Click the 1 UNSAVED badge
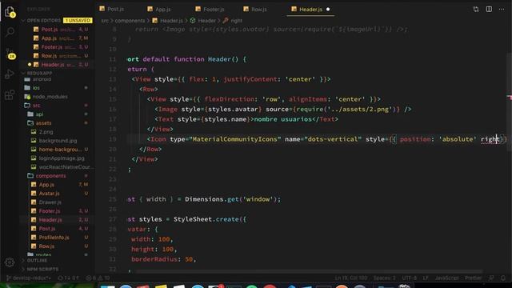 pos(78,20)
